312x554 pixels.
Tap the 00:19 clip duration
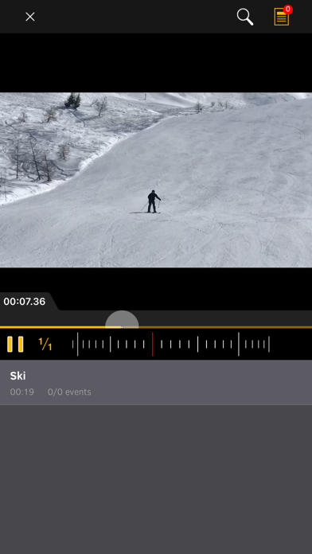tap(22, 392)
